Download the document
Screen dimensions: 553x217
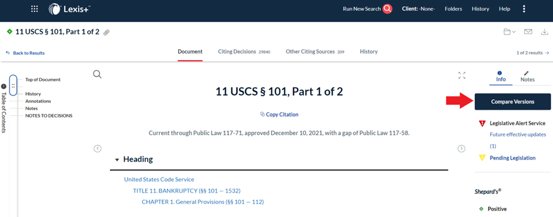click(x=545, y=32)
